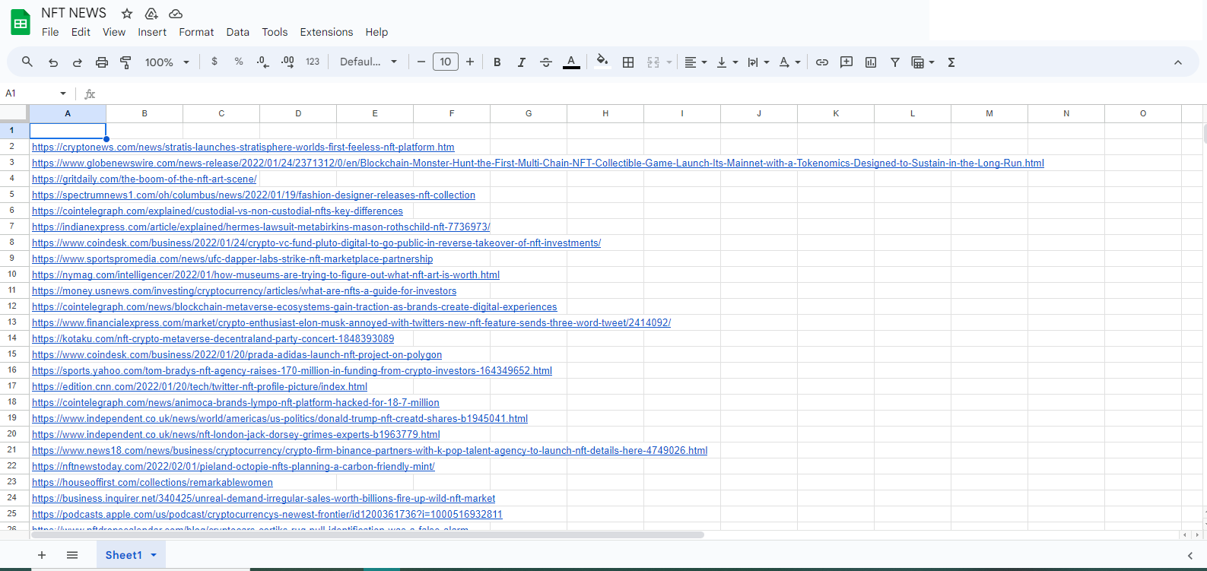Add a new sheet
1207x571 pixels.
tap(42, 555)
